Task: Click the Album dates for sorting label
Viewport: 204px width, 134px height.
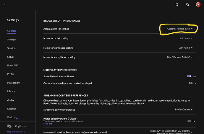Action: coord(56,29)
